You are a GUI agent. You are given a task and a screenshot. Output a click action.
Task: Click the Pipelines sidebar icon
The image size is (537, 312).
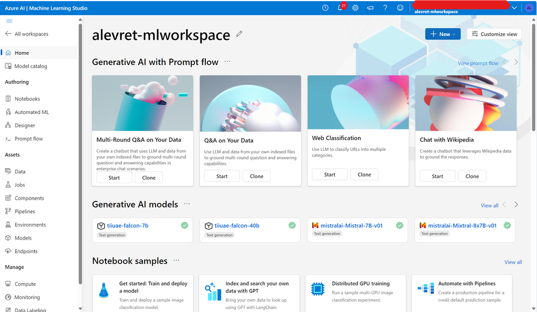coord(8,211)
